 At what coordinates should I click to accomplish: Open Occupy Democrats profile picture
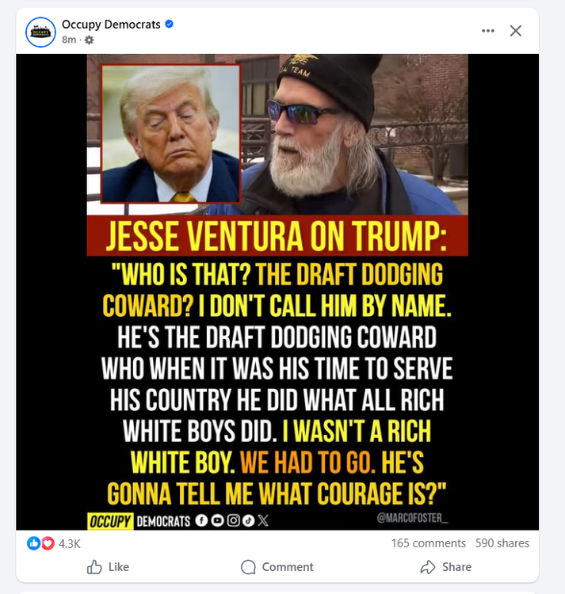click(x=40, y=32)
